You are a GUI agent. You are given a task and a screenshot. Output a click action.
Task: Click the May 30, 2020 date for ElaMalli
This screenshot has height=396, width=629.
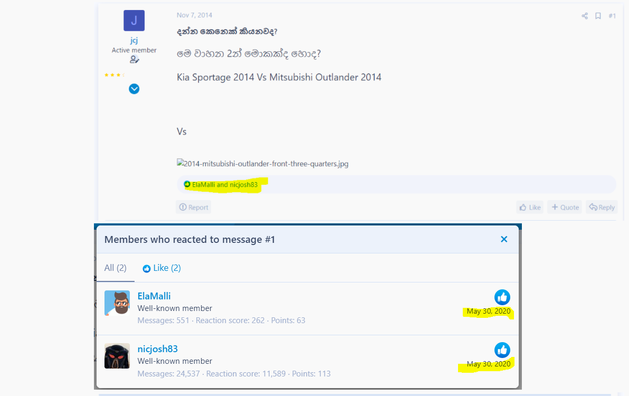[x=488, y=311]
